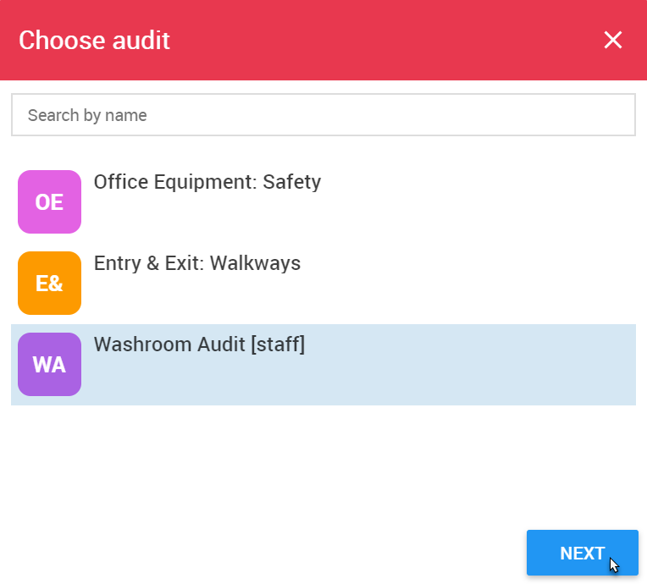The height and width of the screenshot is (584, 647).
Task: Click the NEXT button
Action: click(x=583, y=553)
